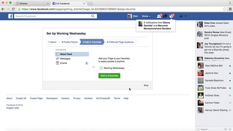The height and width of the screenshot is (131, 233).
Task: Chat with Staci MsDiva Bell
Action: (x=214, y=65)
